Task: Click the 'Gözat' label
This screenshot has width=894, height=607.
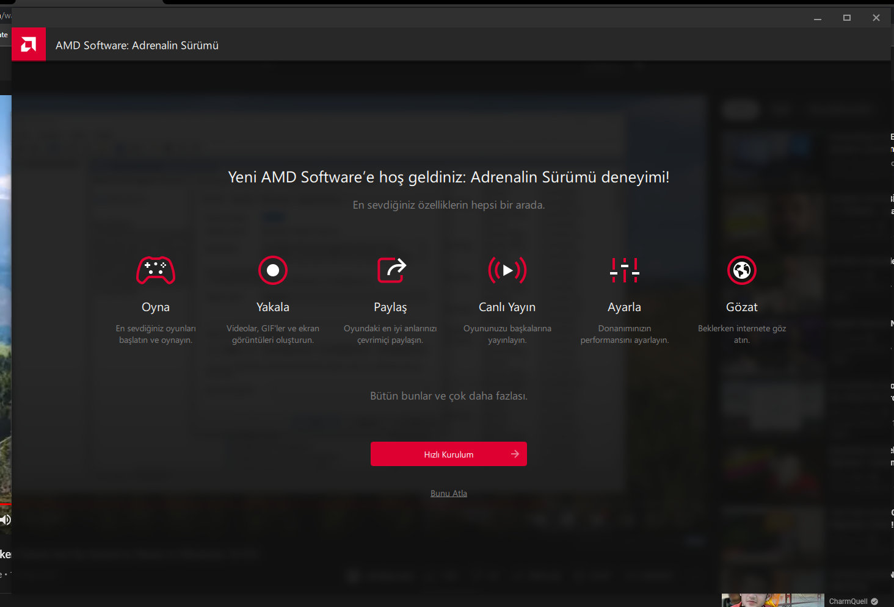Action: (x=742, y=307)
